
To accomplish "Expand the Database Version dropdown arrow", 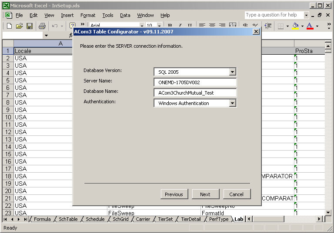I will [232, 72].
